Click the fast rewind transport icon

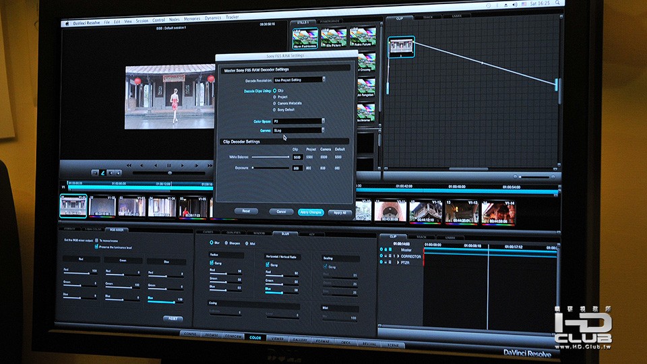click(129, 166)
